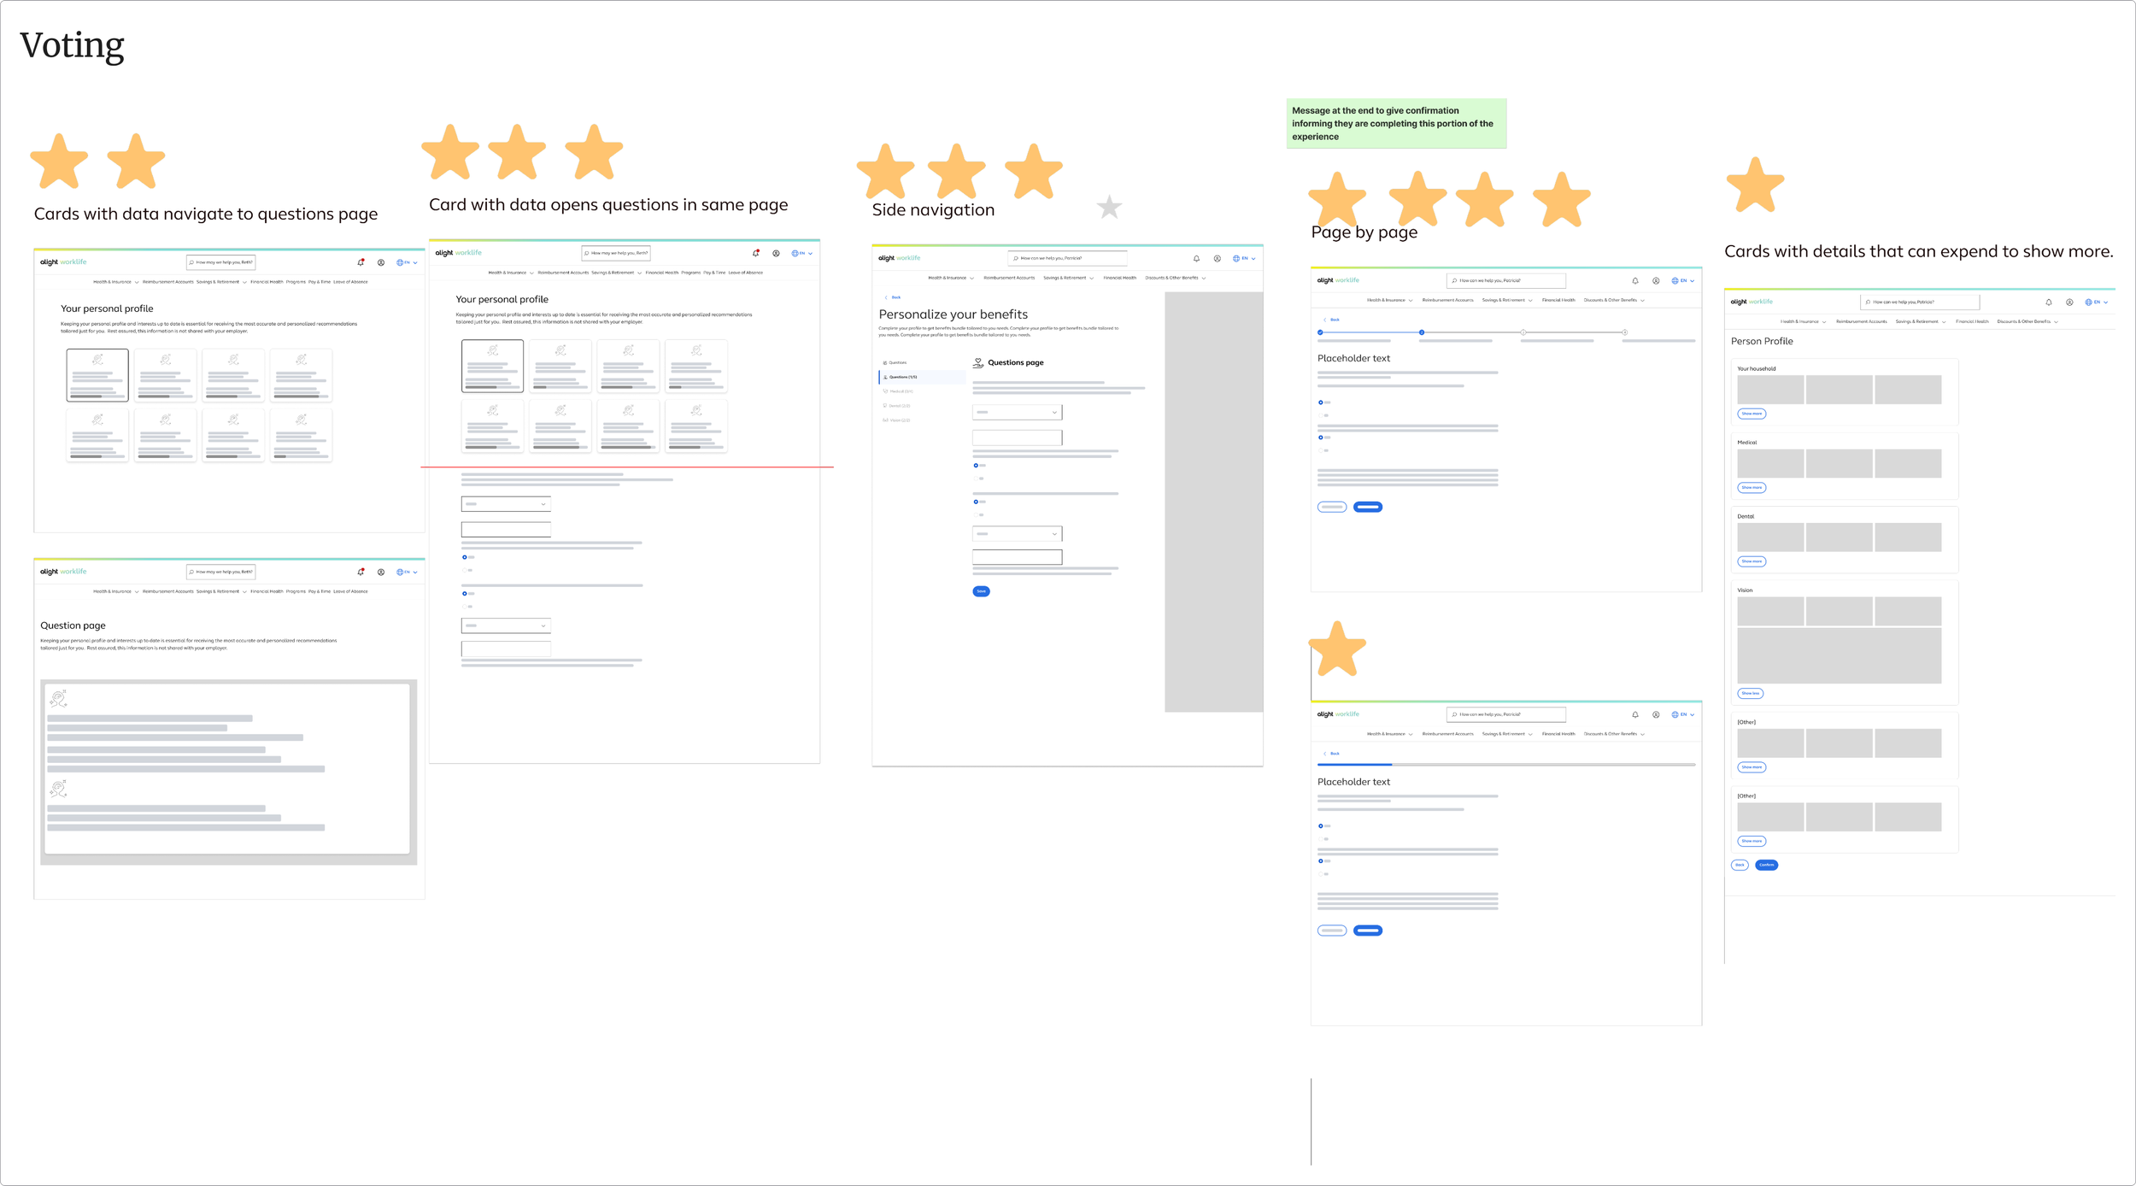Select unselected radio option in bottom Placeholder text frame

click(x=1320, y=839)
